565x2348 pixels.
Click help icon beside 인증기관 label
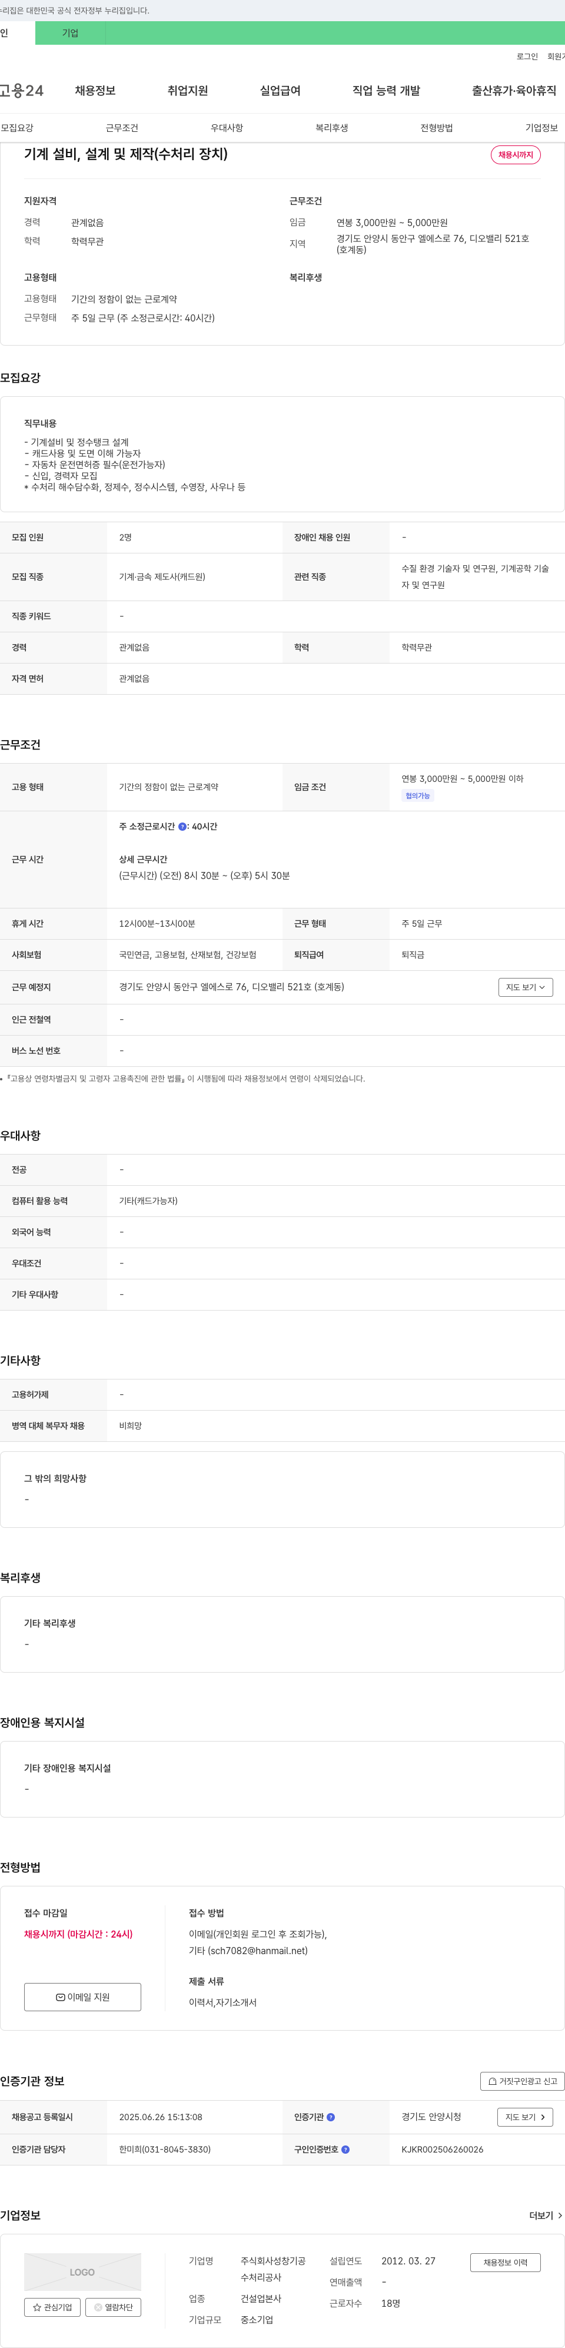[331, 2117]
